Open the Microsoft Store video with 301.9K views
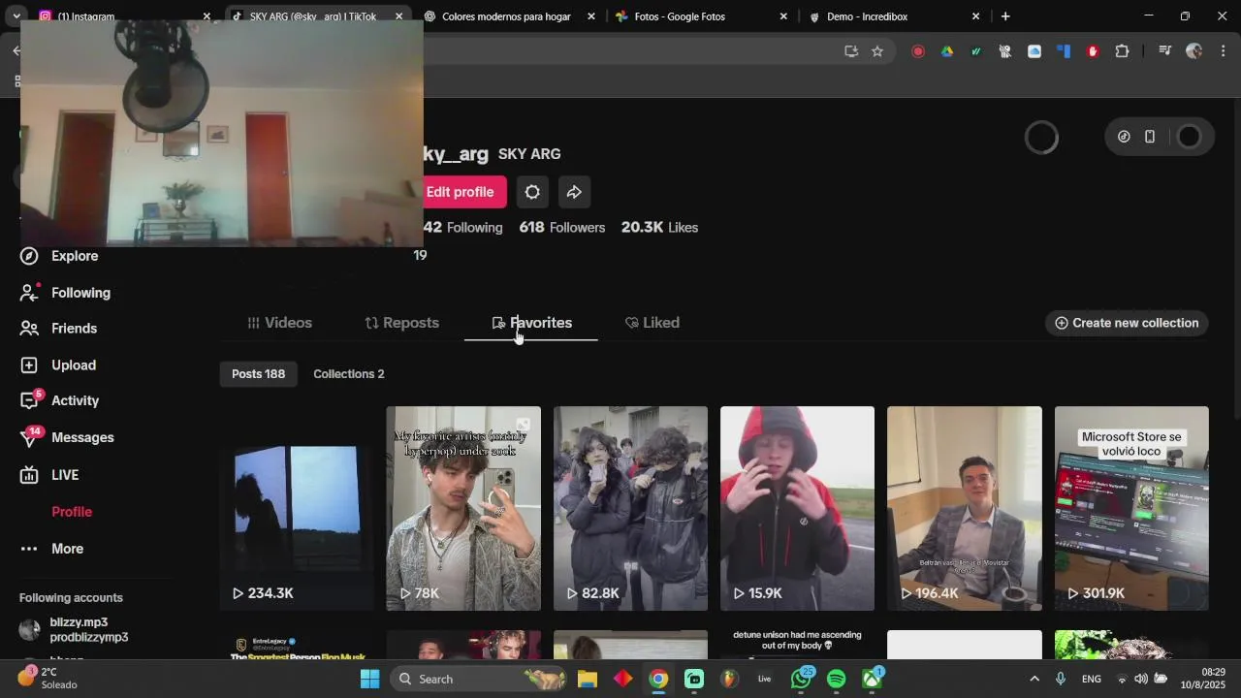This screenshot has height=698, width=1241. (x=1131, y=508)
